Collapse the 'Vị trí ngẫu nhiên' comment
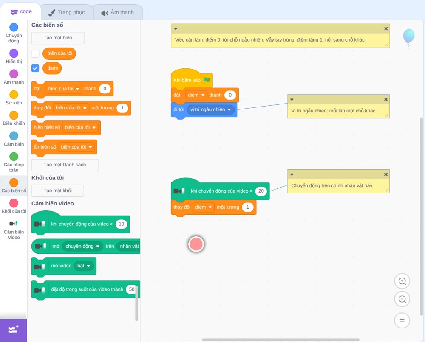 point(292,100)
